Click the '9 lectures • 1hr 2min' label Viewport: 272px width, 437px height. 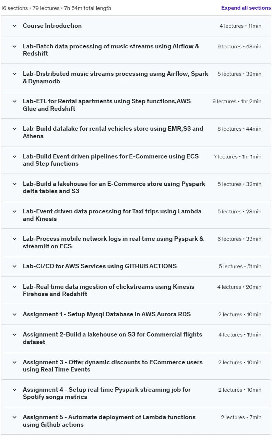pos(237,102)
